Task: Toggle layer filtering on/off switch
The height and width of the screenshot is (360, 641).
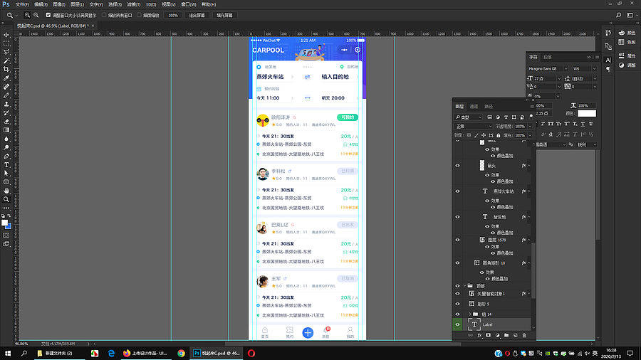Action: (531, 117)
